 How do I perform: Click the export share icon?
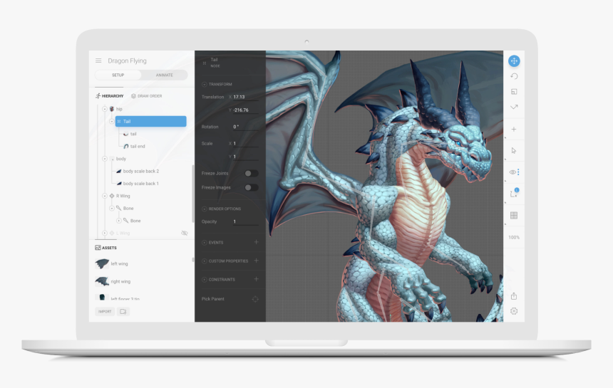coord(514,296)
